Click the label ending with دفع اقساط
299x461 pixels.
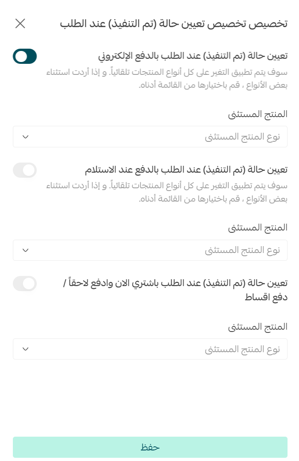175,290
